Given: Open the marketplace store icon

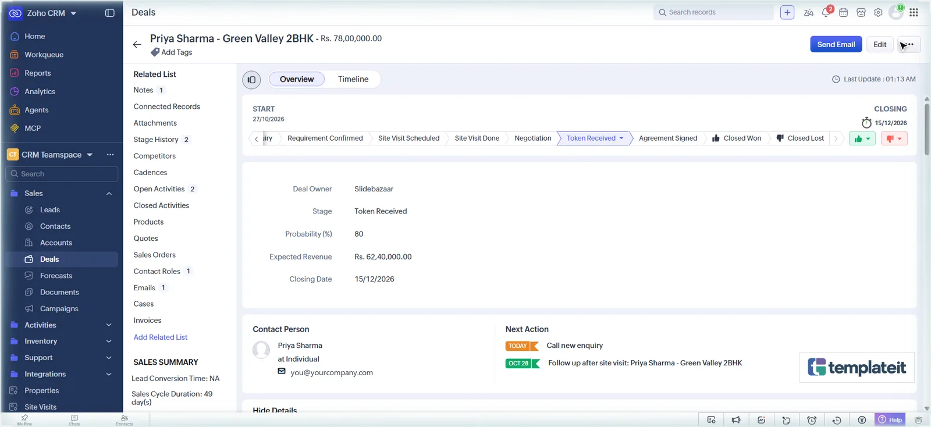Looking at the screenshot, I should (x=861, y=12).
